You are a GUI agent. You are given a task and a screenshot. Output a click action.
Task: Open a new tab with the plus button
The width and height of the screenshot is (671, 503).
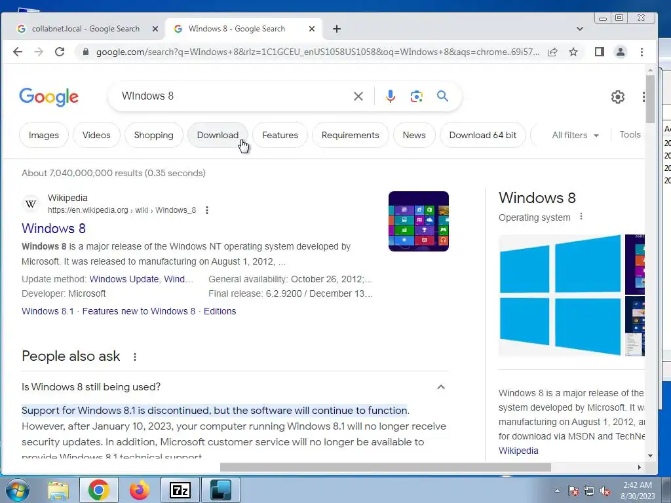337,29
